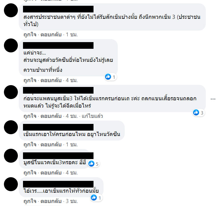
Task: Click the like reaction icon showing 1 on the "ความช้ามาที่หนึ่ง" comment
Action: tap(108, 77)
